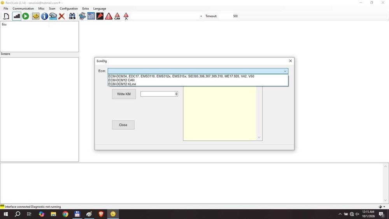Click the plain red warning triangle icon

(109, 16)
